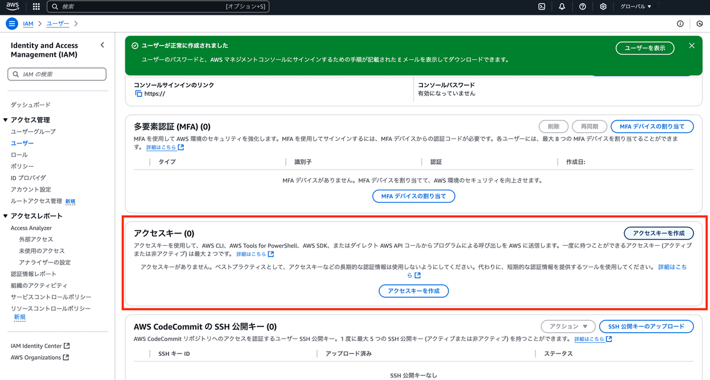
Task: Open AWS CloudShell from the top bar
Action: [x=542, y=7]
